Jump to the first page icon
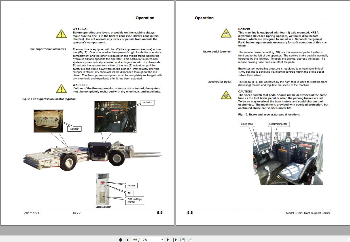 pyautogui.click(x=120, y=240)
